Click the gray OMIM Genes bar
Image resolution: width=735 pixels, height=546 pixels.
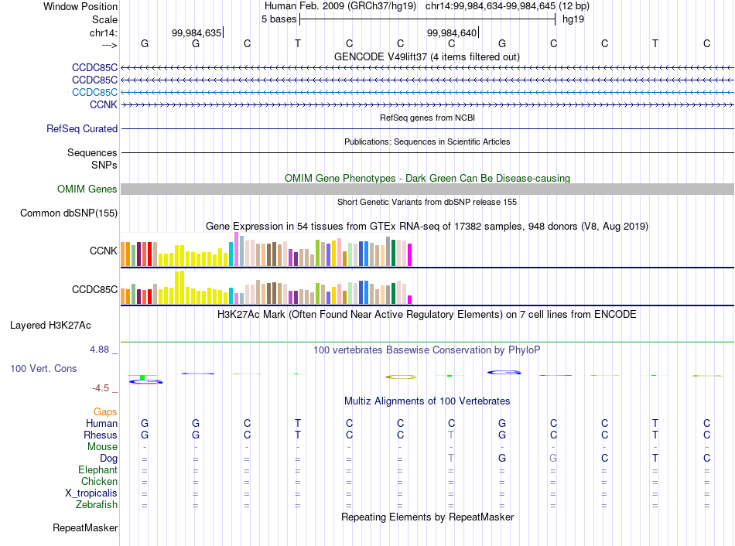pos(428,189)
